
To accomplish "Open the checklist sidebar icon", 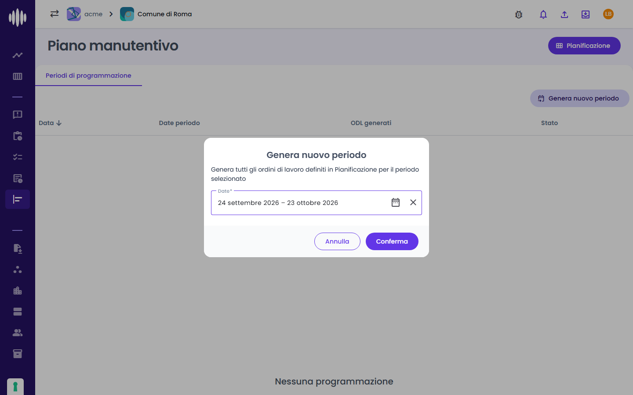I will (x=18, y=157).
